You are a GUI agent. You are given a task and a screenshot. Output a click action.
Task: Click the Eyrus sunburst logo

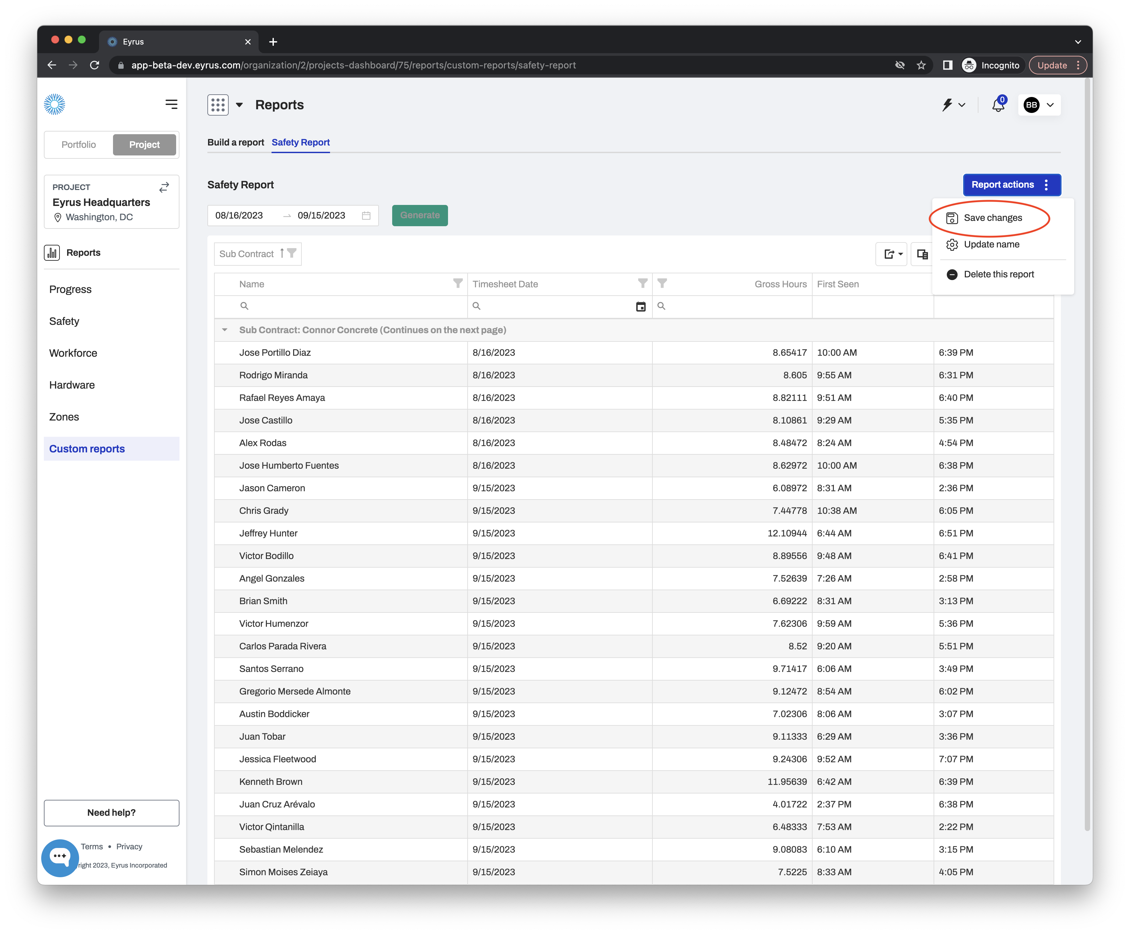pos(55,104)
